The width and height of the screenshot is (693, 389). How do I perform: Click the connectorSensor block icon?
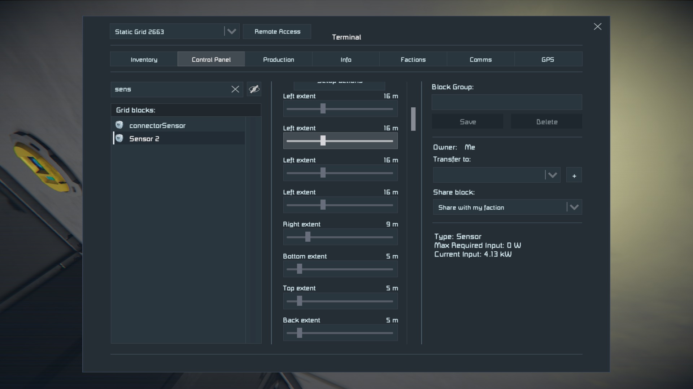click(x=119, y=125)
